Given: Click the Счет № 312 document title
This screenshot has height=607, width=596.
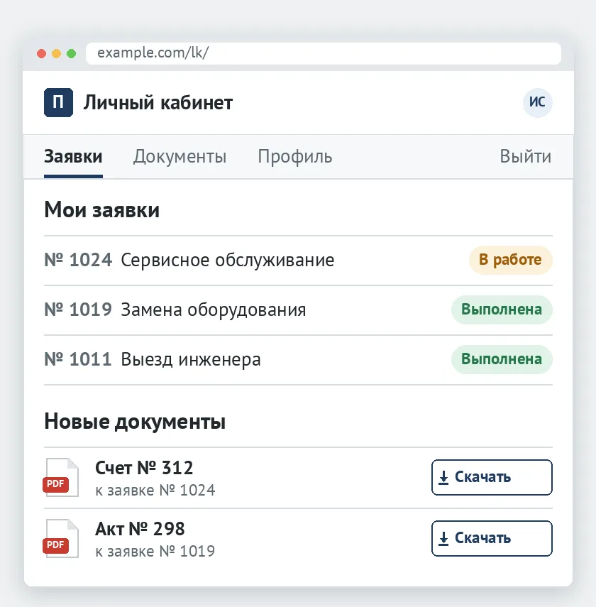Looking at the screenshot, I should tap(144, 468).
